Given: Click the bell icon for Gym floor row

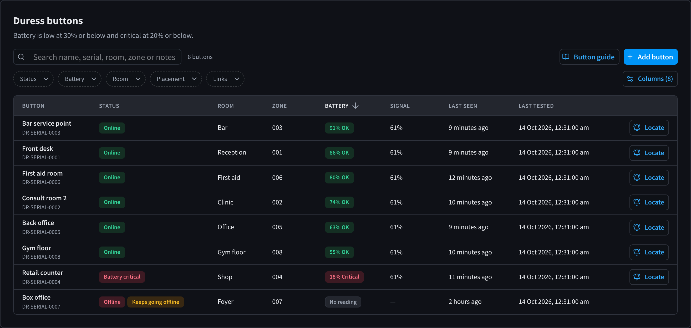Looking at the screenshot, I should [x=637, y=252].
